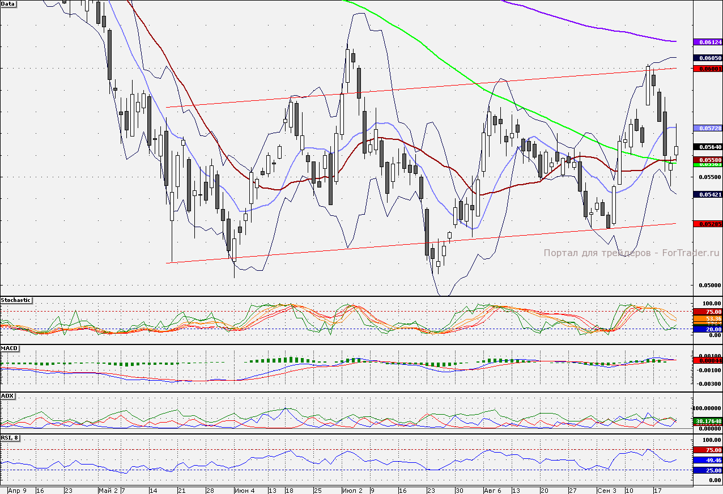Open the RSI, 8 indicator label
Viewport: 723px width, 494px height.
10,437
